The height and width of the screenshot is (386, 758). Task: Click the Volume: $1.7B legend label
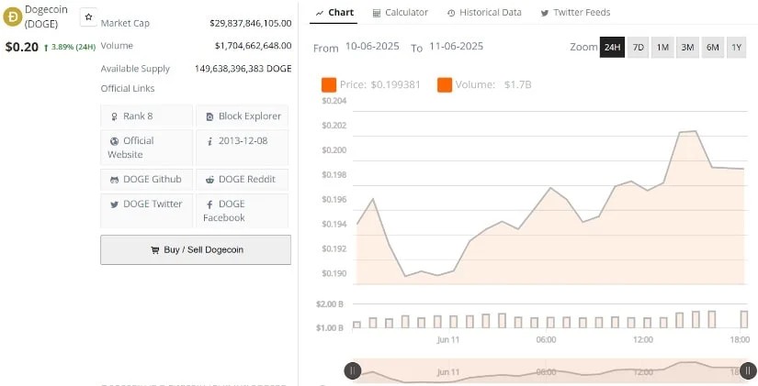coord(493,85)
